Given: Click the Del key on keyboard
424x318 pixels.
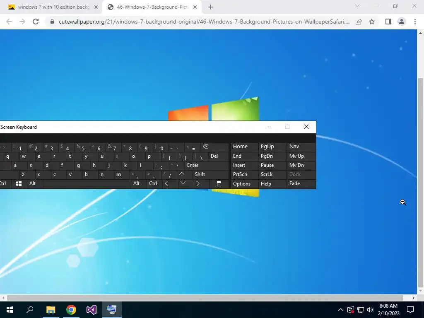Looking at the screenshot, I should click(x=219, y=156).
